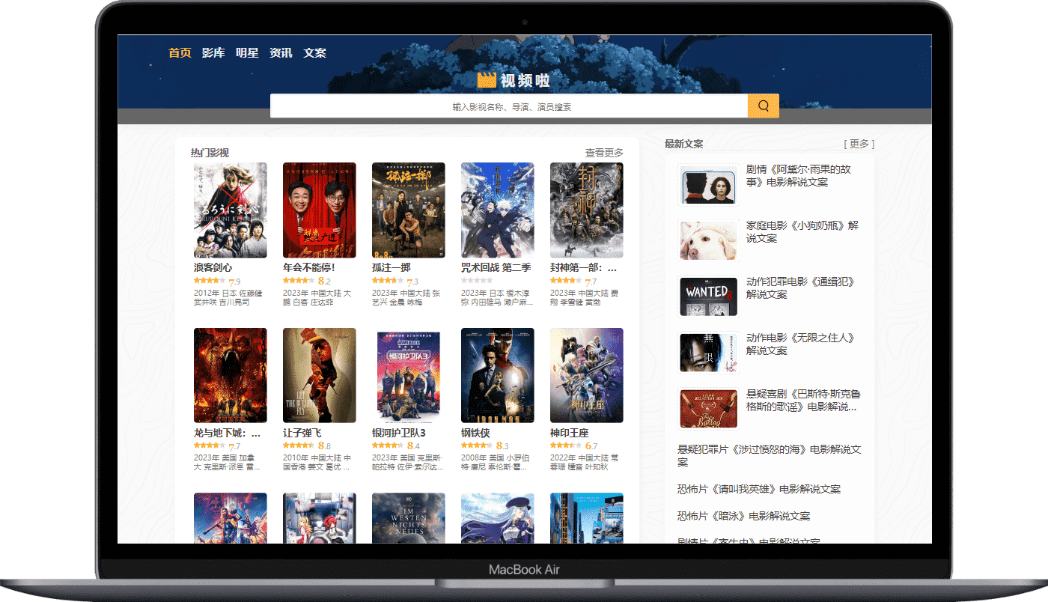
Task: Read 家庭电影《小狗奶瓶》解说文案 link
Action: (x=802, y=232)
